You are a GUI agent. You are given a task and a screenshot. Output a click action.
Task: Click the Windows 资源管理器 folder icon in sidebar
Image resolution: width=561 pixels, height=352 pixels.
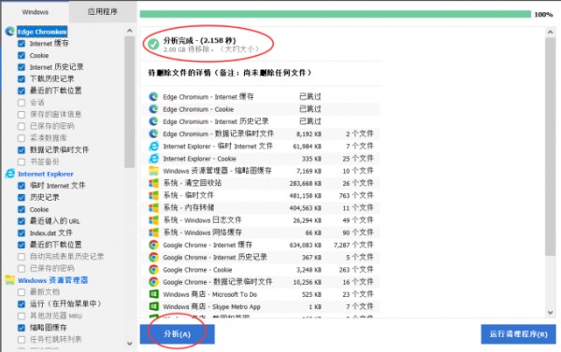pyautogui.click(x=10, y=280)
